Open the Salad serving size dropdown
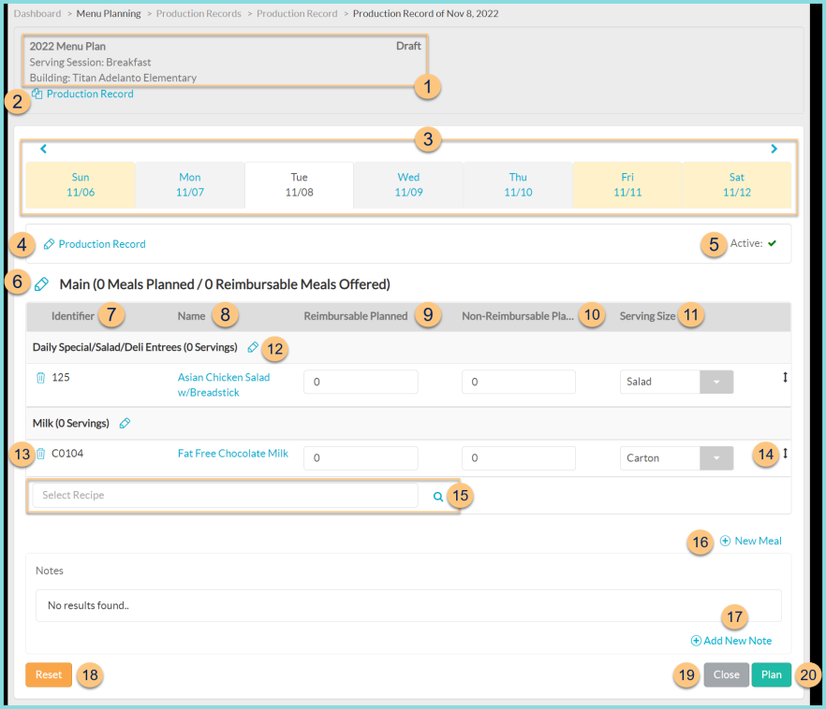This screenshot has height=709, width=826. tap(716, 382)
